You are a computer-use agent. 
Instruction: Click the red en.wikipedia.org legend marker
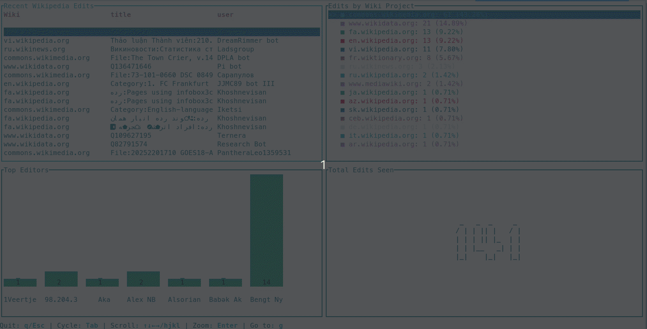pos(343,41)
